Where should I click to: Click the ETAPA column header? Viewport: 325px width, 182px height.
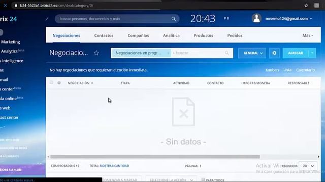click(125, 83)
